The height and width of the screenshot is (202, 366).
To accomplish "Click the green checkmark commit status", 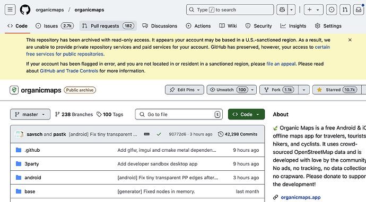I will click(159, 134).
